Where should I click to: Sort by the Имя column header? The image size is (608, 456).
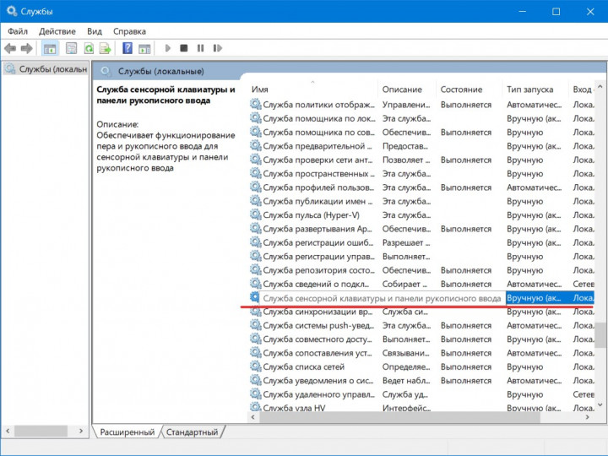(x=260, y=90)
